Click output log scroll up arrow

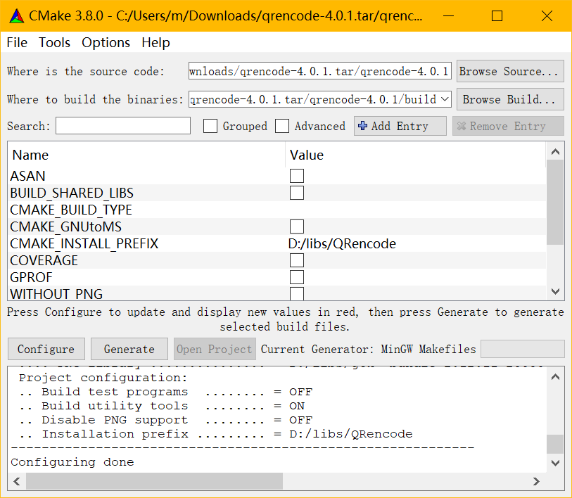point(555,376)
